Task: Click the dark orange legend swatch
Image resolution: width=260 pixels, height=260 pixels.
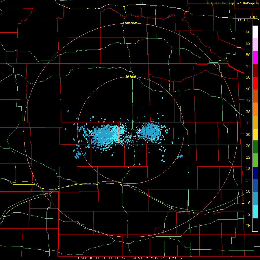Action: 255,96
